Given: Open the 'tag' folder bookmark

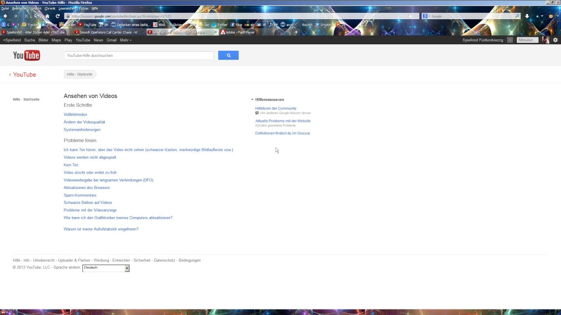Looking at the screenshot, I should [204, 25].
